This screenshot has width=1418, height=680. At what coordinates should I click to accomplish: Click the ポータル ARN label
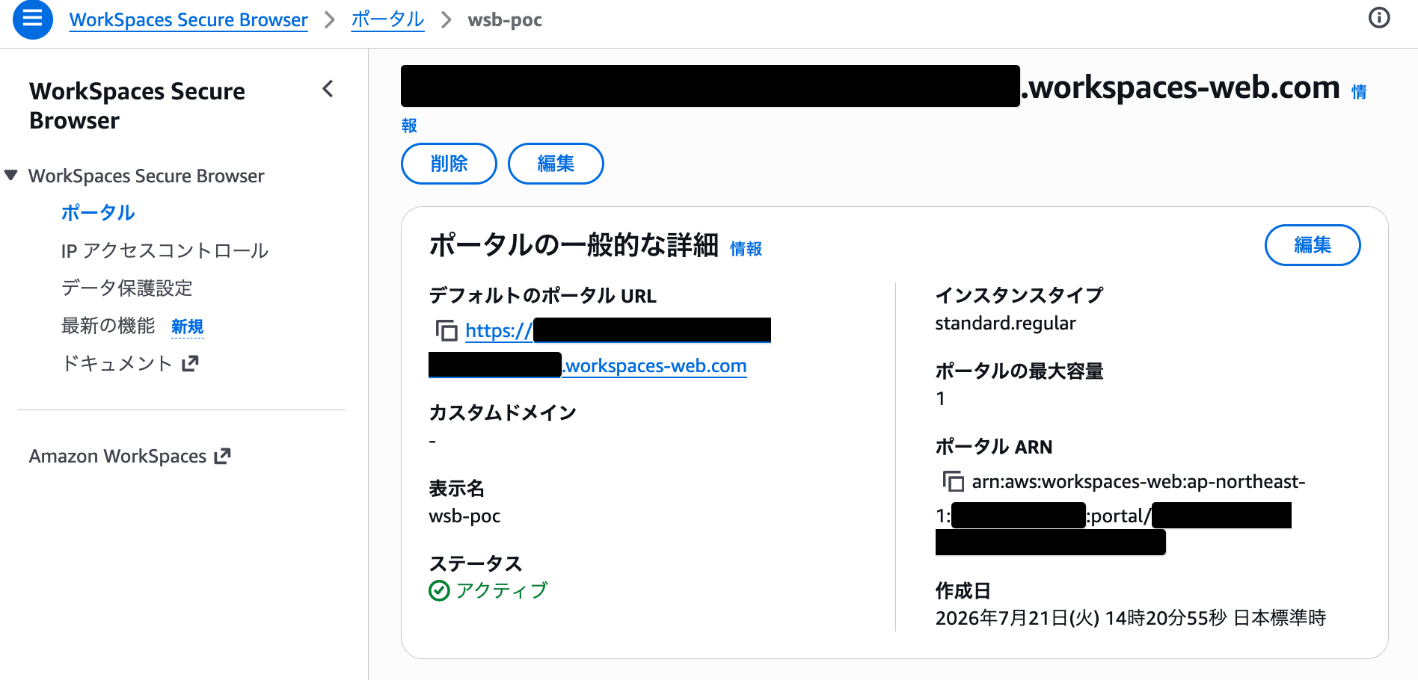point(993,447)
